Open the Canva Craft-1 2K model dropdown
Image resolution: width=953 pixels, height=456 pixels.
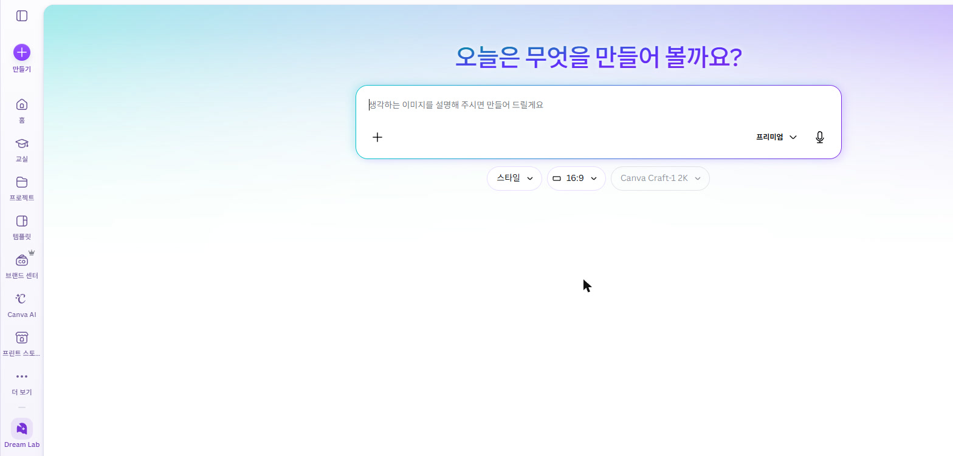click(660, 179)
